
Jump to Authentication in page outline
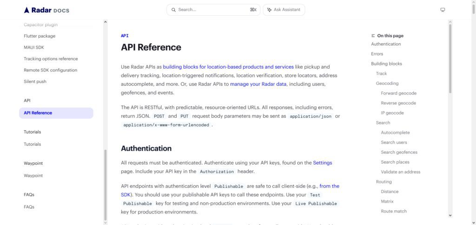coord(386,44)
